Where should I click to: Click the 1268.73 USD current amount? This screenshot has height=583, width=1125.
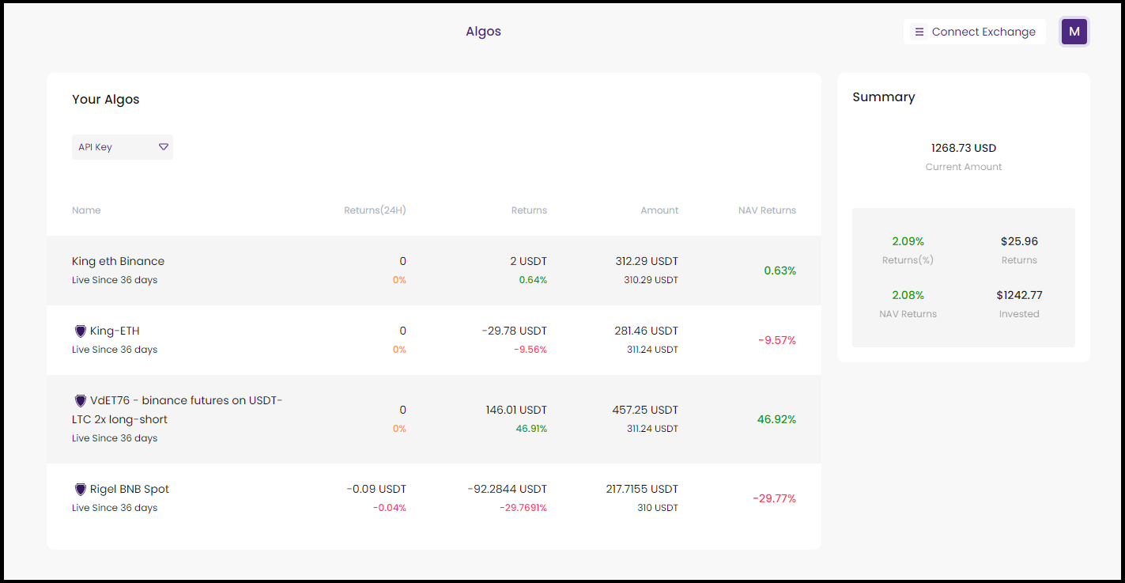pos(963,148)
